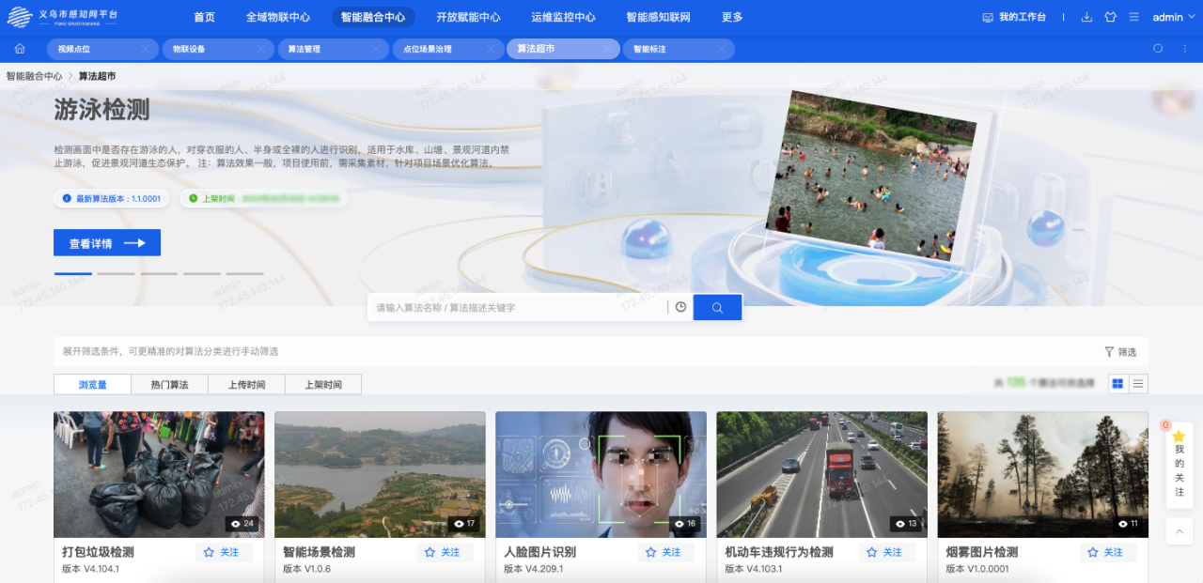Image resolution: width=1203 pixels, height=583 pixels.
Task: Click the home icon in tab bar
Action: [20, 49]
